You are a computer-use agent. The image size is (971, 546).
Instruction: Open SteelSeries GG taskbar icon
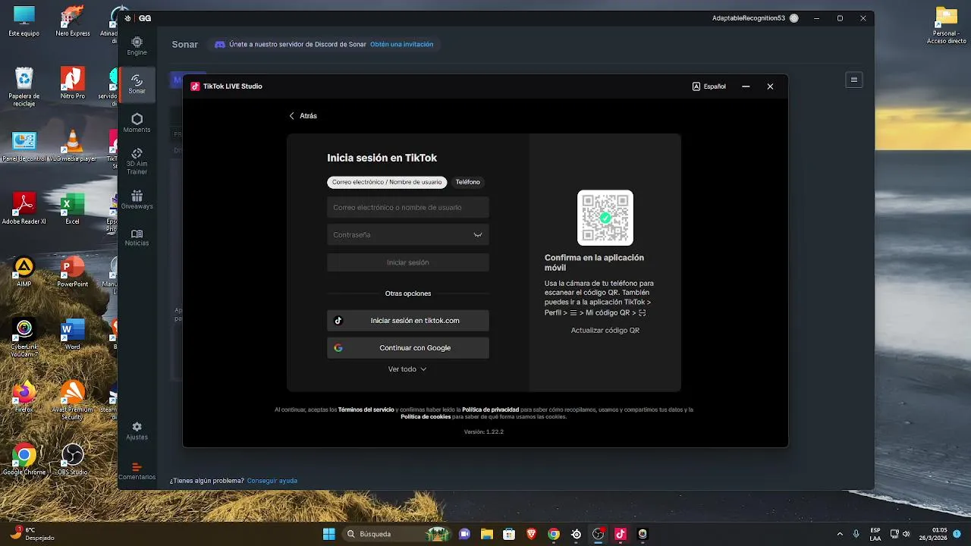click(577, 534)
